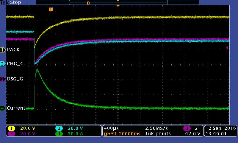The image size is (238, 143).
Task: Click the channel 4 Current ground marker
Action: (x=3, y=108)
